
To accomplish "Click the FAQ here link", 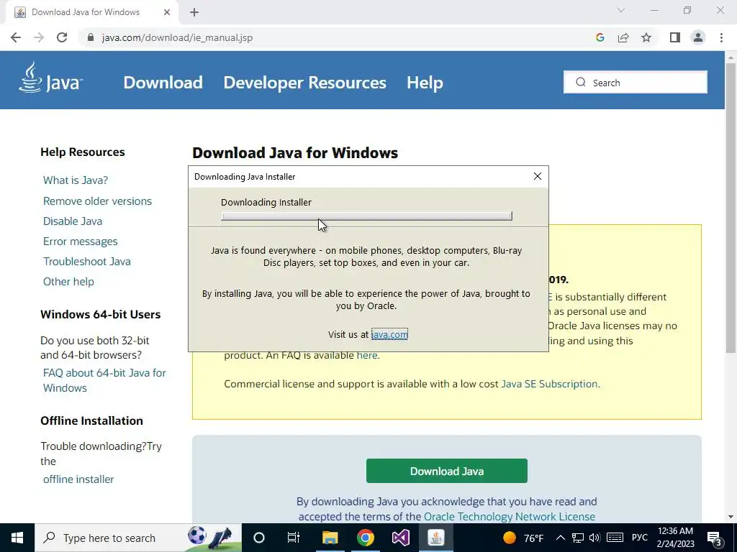I will 366,355.
